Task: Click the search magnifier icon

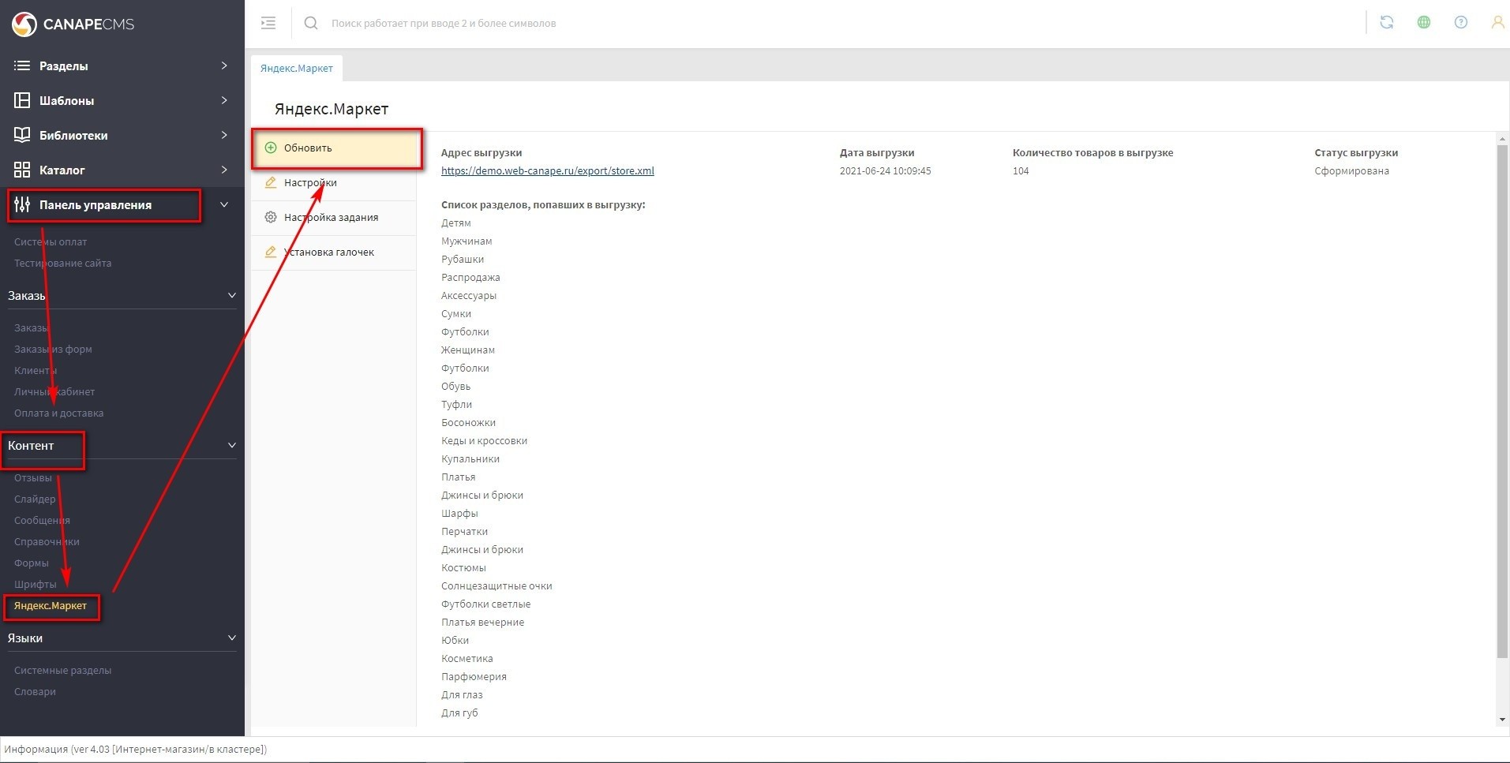Action: point(311,23)
